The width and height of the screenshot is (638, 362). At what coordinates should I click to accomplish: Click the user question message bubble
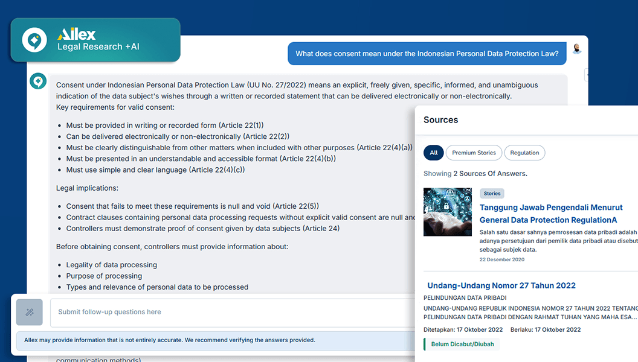pos(427,54)
